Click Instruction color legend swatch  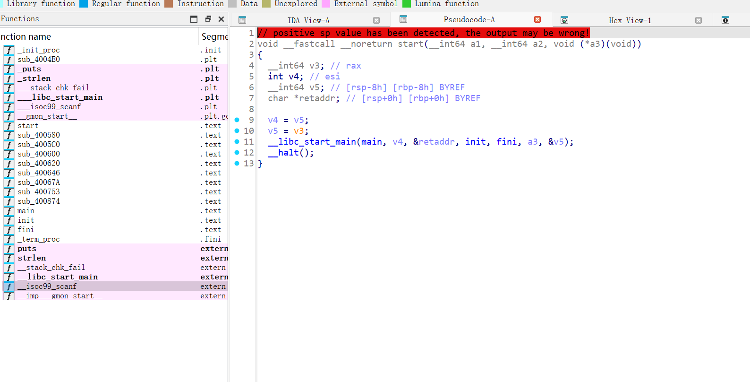click(x=169, y=4)
